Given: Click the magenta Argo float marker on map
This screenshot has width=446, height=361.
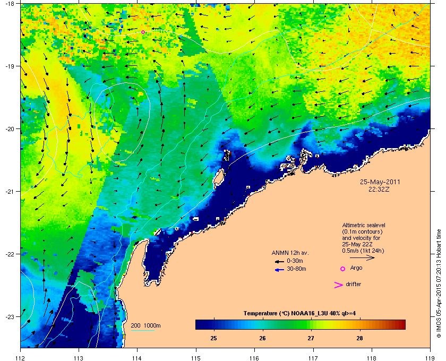Looking at the screenshot, I should pos(143,32).
